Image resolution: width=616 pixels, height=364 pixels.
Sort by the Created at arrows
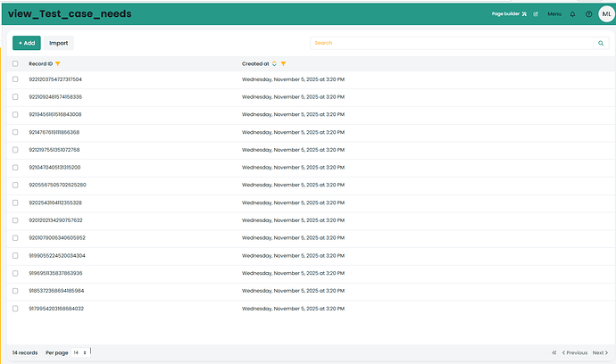point(274,64)
